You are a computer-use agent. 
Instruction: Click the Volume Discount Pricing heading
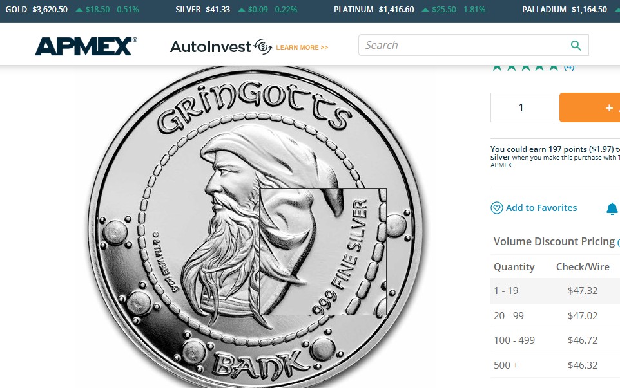tap(554, 241)
